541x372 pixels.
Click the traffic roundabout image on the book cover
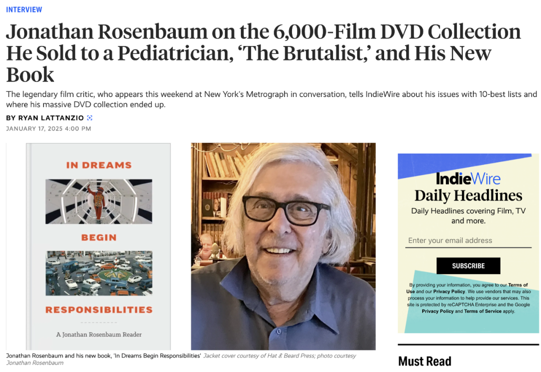99,273
